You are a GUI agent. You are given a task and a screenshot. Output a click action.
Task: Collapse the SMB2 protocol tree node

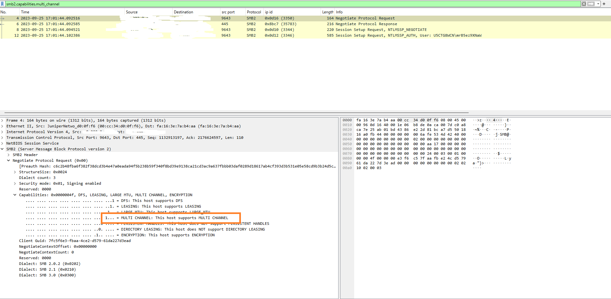pos(2,149)
